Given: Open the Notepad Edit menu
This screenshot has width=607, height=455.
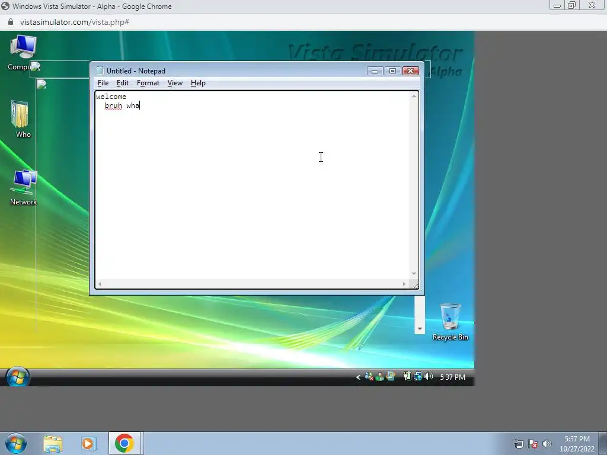Looking at the screenshot, I should [122, 83].
